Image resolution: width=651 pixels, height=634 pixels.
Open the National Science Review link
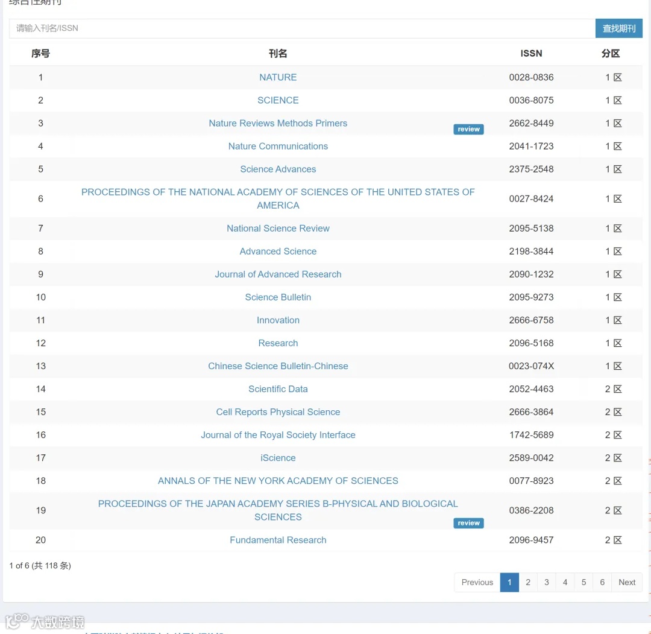tap(278, 228)
